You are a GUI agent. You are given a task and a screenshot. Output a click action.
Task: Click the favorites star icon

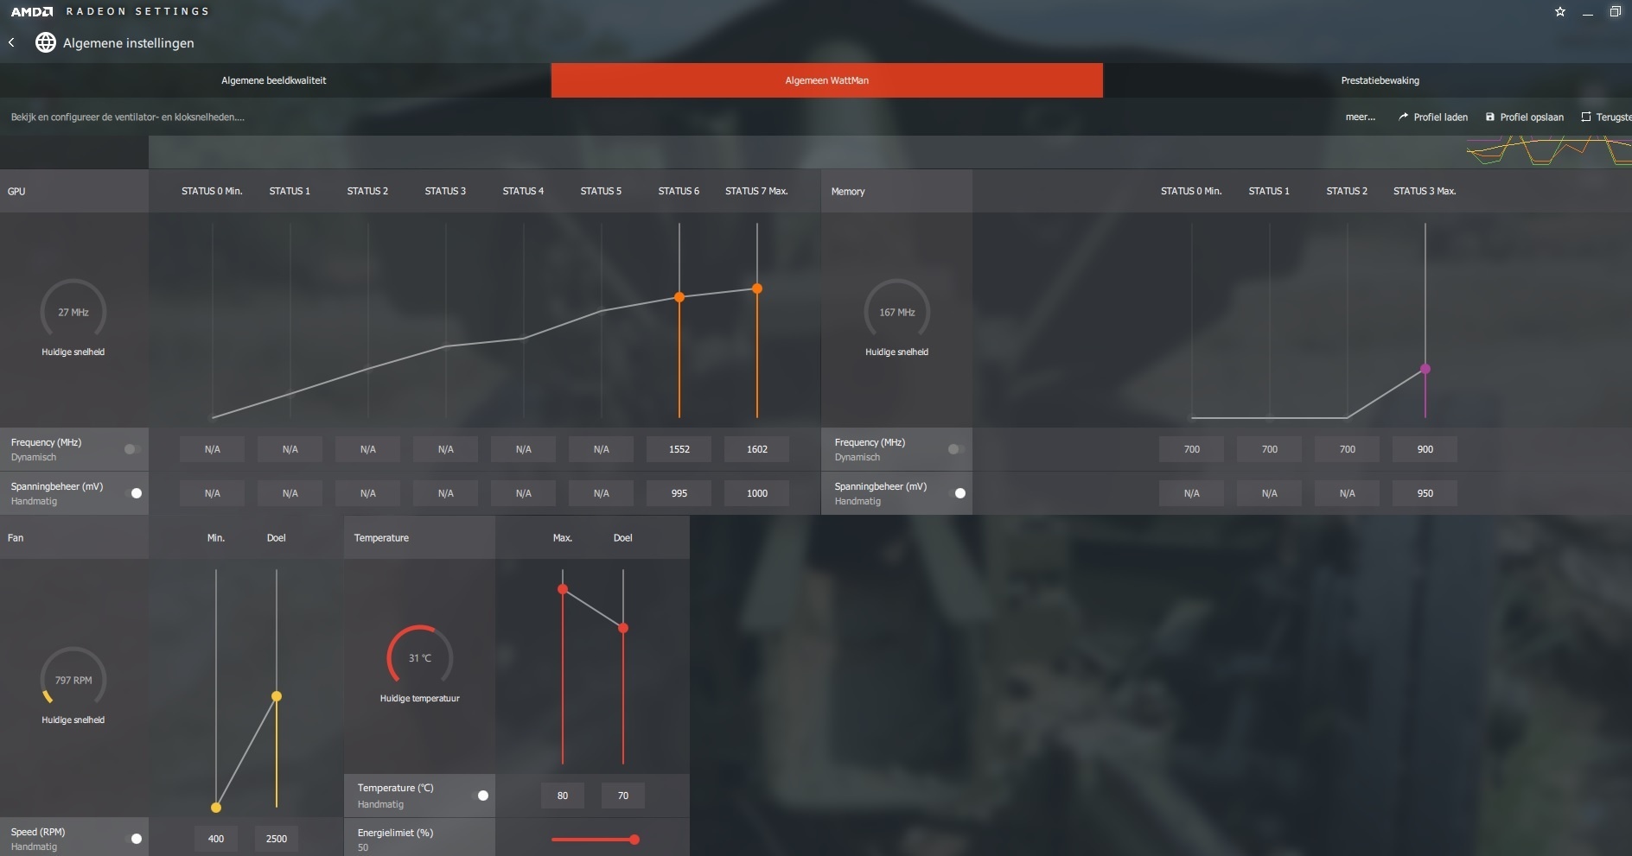1560,12
